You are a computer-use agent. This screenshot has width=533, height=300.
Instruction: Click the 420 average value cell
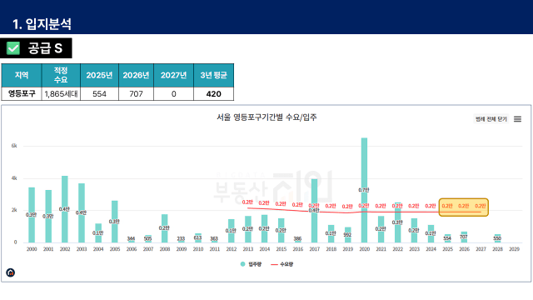(x=213, y=94)
